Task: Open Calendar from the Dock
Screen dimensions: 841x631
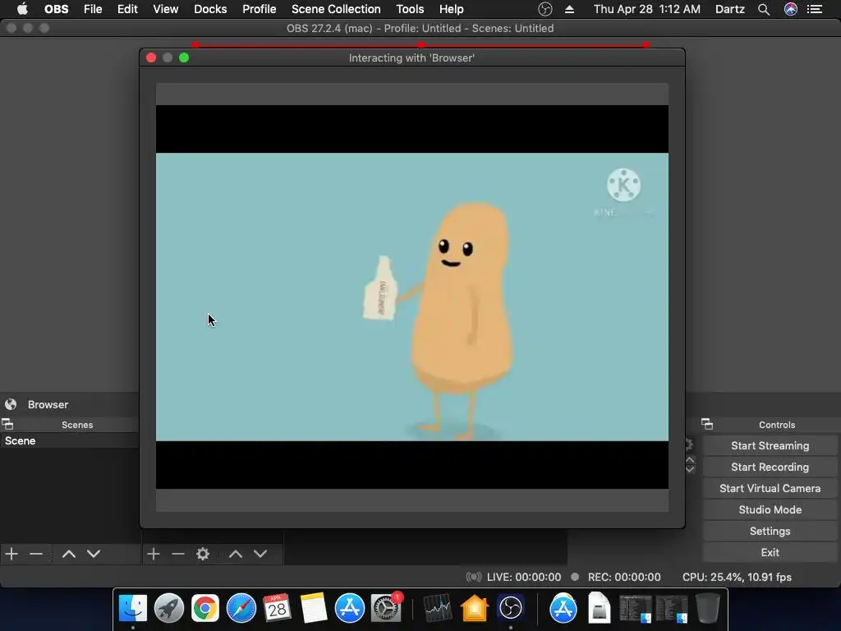Action: [278, 609]
